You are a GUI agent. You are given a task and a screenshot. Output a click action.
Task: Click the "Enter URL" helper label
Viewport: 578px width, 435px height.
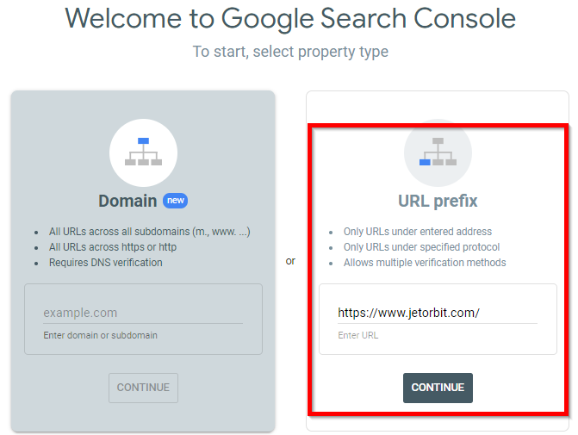point(358,335)
